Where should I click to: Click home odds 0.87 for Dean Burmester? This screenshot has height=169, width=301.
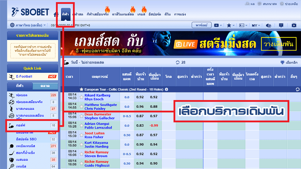140,116
